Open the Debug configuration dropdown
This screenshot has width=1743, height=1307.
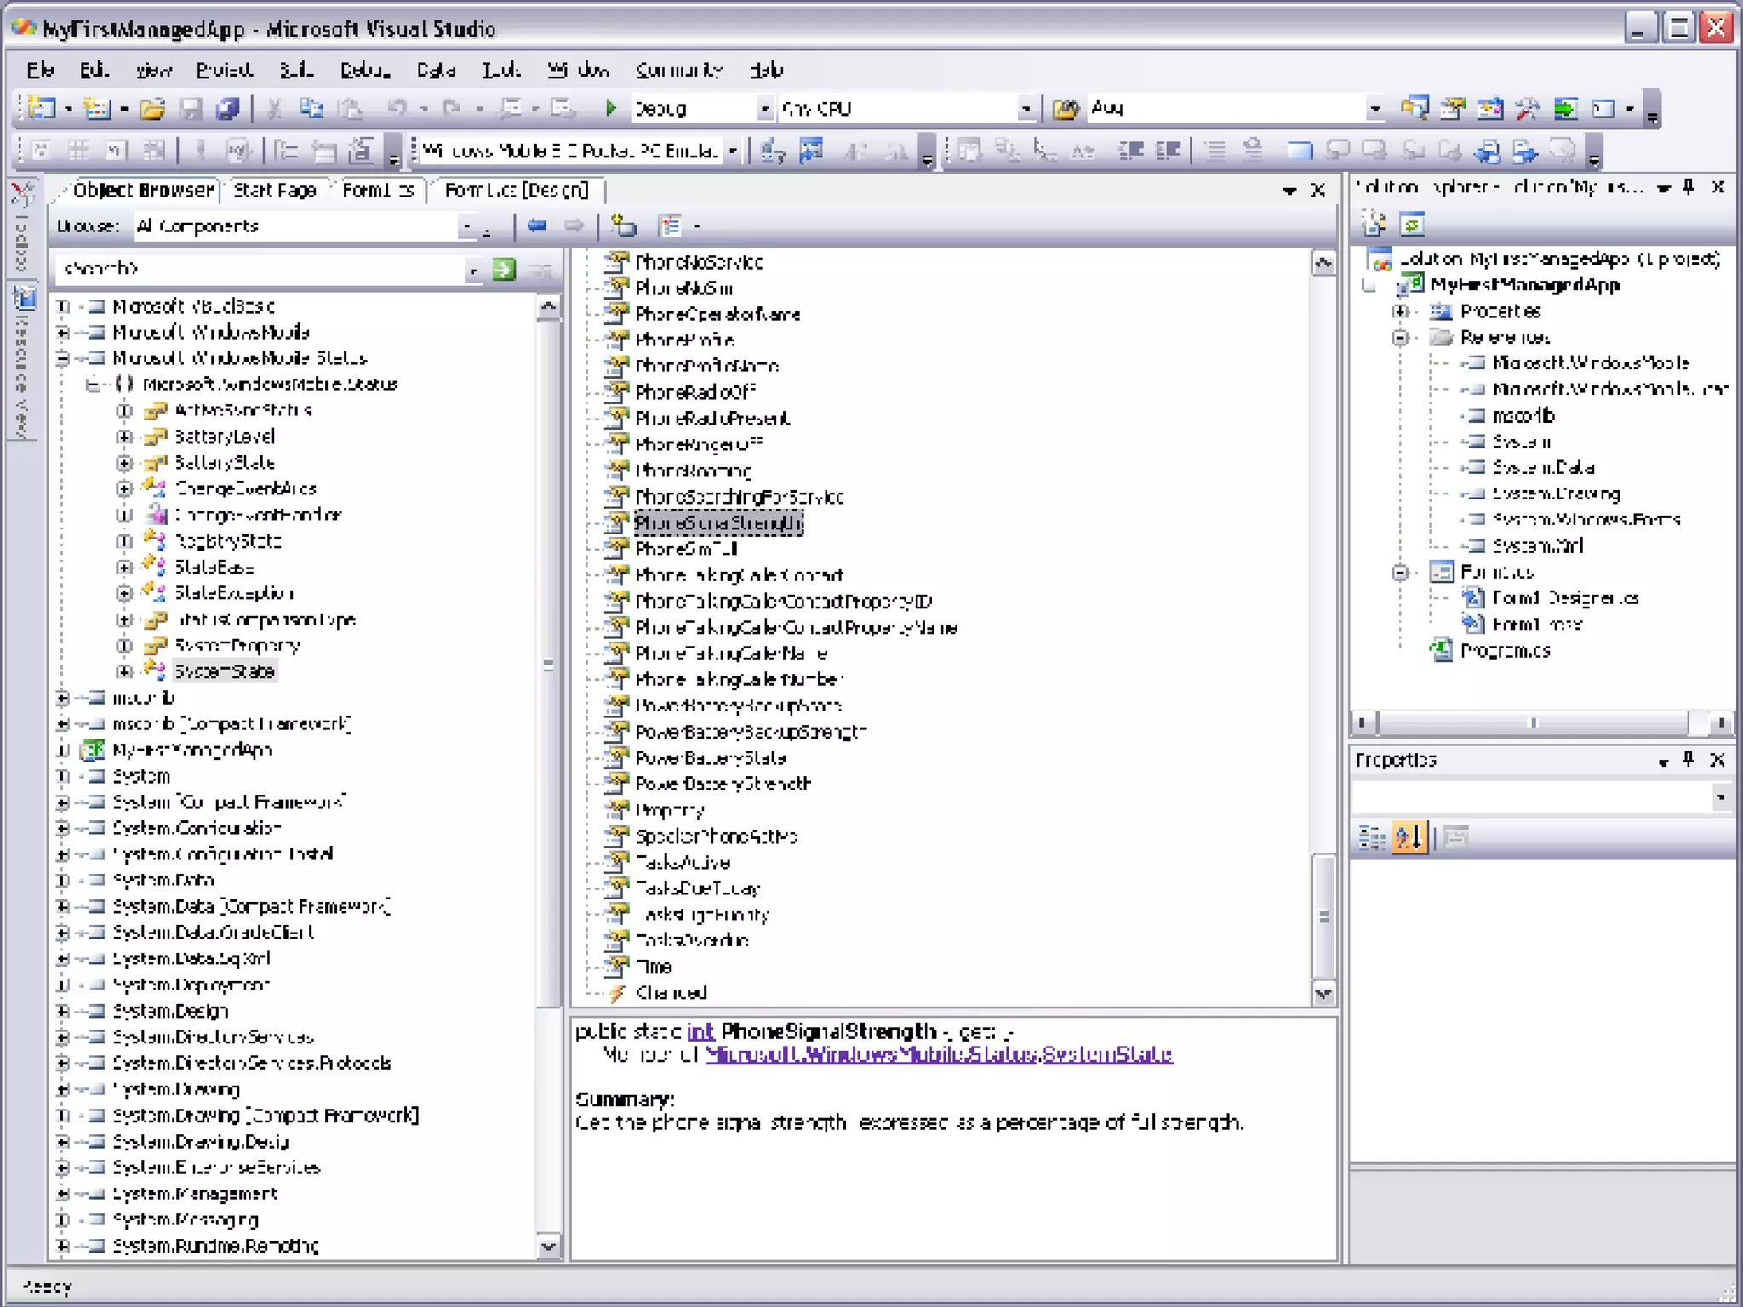pyautogui.click(x=763, y=109)
